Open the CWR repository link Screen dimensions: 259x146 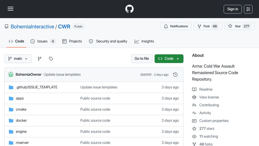click(64, 26)
